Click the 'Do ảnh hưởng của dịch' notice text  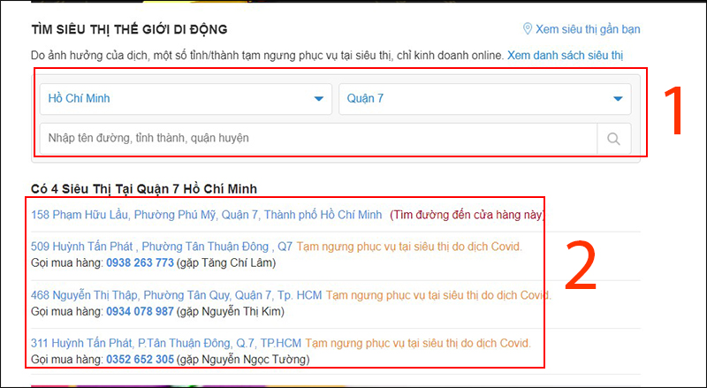pyautogui.click(x=267, y=56)
